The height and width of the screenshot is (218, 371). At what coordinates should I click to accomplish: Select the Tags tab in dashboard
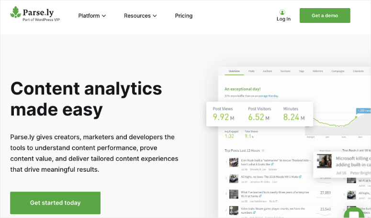tap(302, 71)
